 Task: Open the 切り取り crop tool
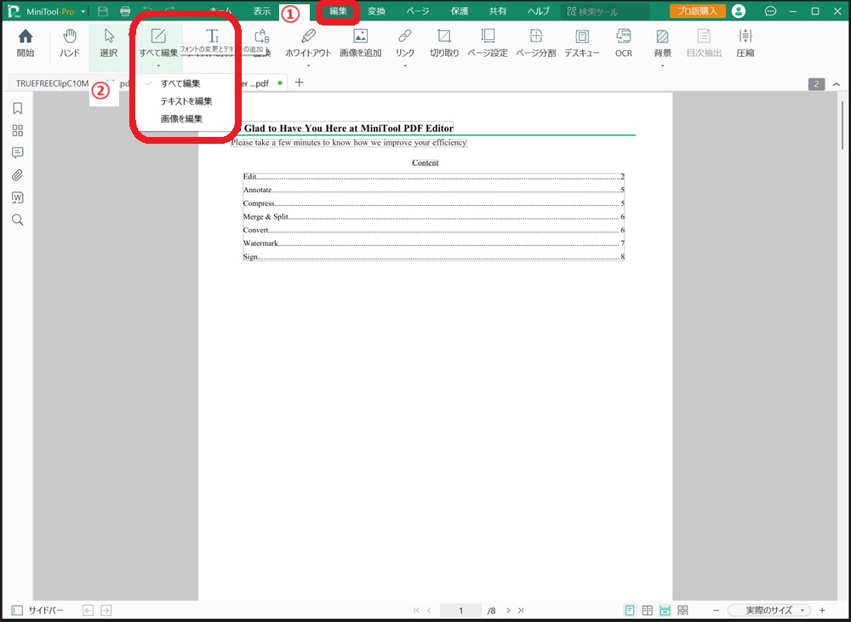coord(444,43)
